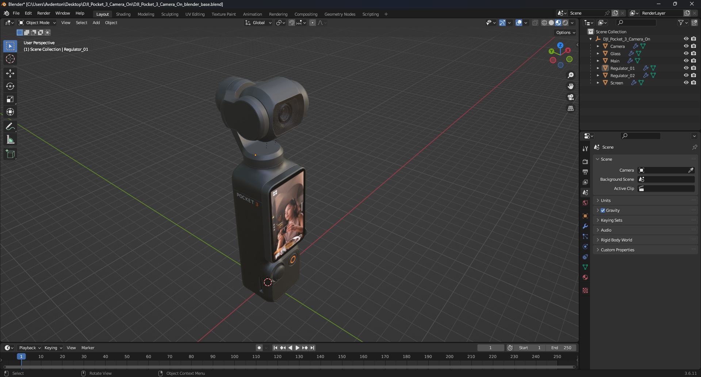Select the Measure tool
The image size is (701, 377).
point(10,140)
